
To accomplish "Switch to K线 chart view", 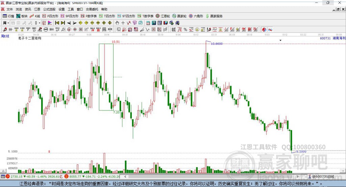I will [x=35, y=16].
